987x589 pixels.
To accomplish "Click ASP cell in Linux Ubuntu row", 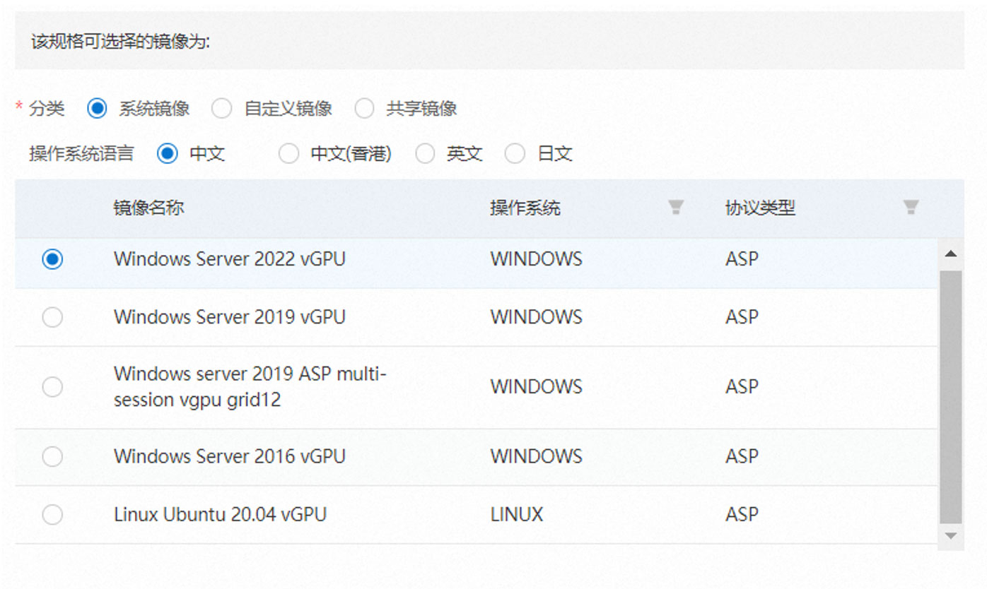I will 742,514.
